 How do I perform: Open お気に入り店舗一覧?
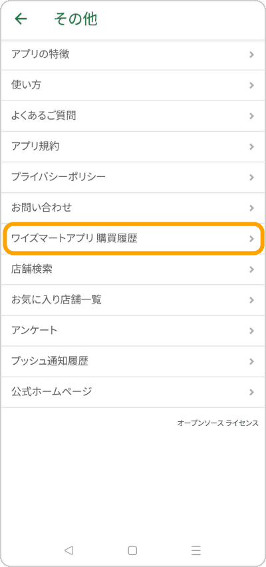pyautogui.click(x=133, y=300)
